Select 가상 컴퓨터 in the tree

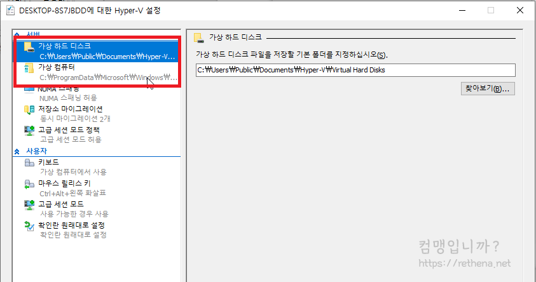tap(97, 72)
